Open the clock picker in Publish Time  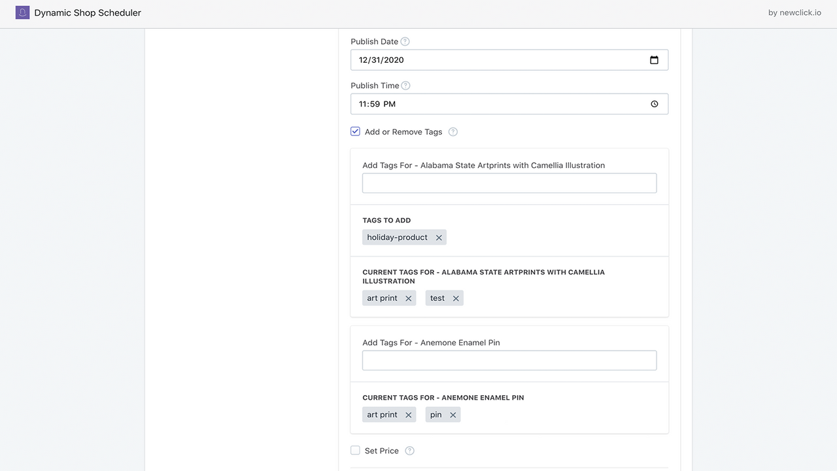[x=654, y=104]
